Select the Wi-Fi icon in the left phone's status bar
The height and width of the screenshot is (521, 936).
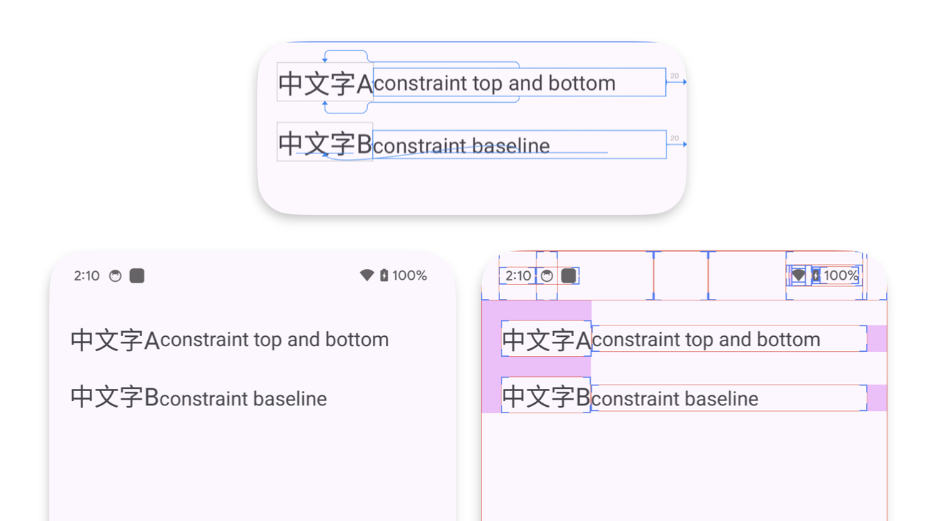pyautogui.click(x=369, y=275)
